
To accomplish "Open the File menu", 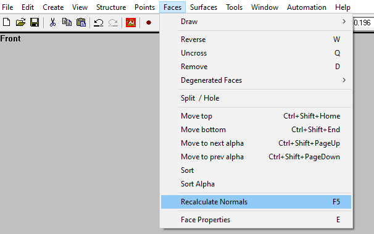I will [x=7, y=7].
